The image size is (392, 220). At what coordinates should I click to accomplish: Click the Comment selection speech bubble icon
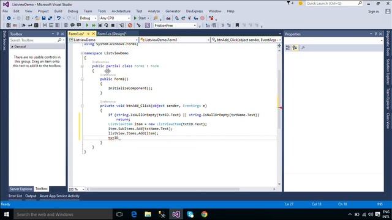click(x=72, y=25)
